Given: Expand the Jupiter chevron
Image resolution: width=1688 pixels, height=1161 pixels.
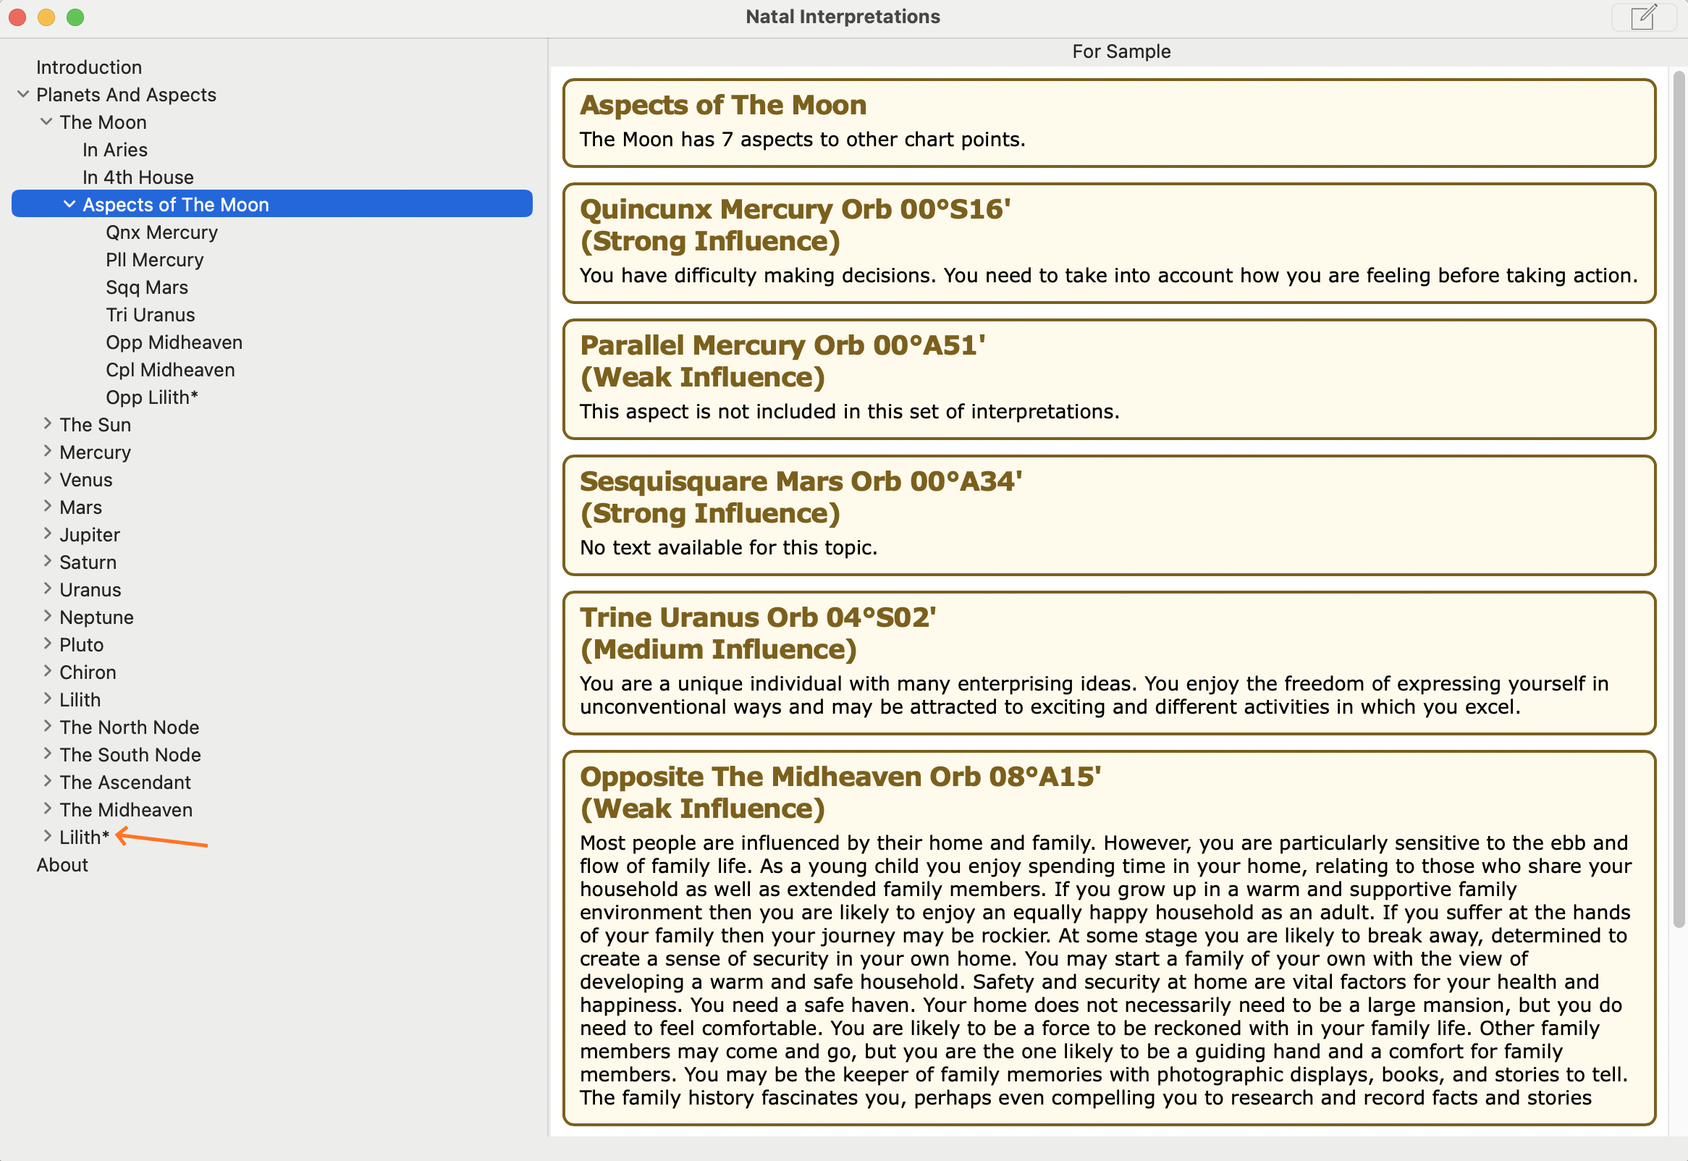Looking at the screenshot, I should pos(47,534).
